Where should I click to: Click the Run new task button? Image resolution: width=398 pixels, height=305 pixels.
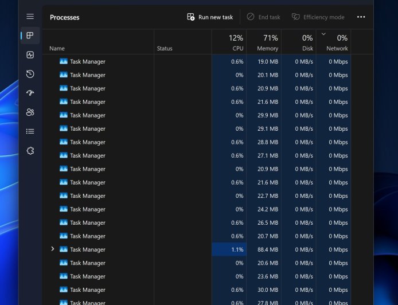coord(210,17)
